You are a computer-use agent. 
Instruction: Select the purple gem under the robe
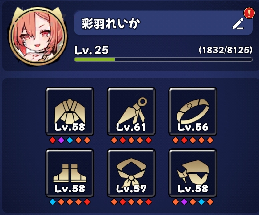point(61,140)
